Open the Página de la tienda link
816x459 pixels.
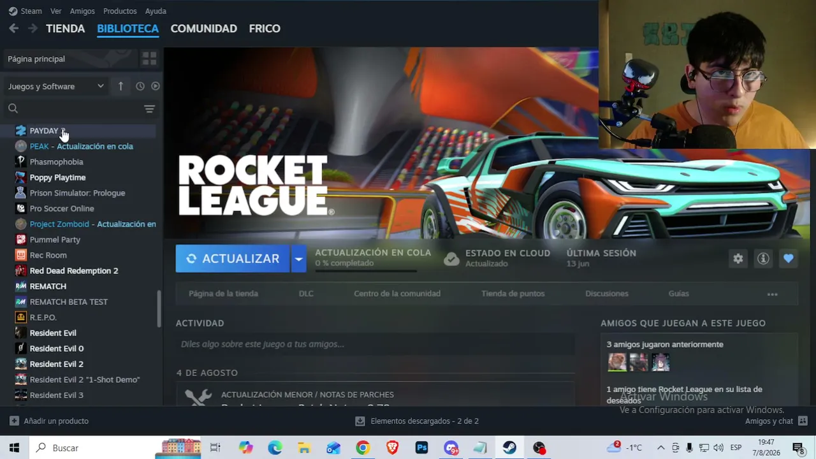[223, 294]
